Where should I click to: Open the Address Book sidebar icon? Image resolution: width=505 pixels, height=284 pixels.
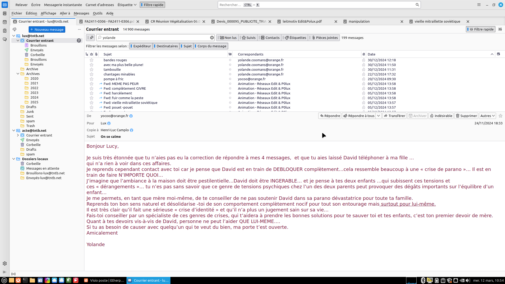coord(5,13)
